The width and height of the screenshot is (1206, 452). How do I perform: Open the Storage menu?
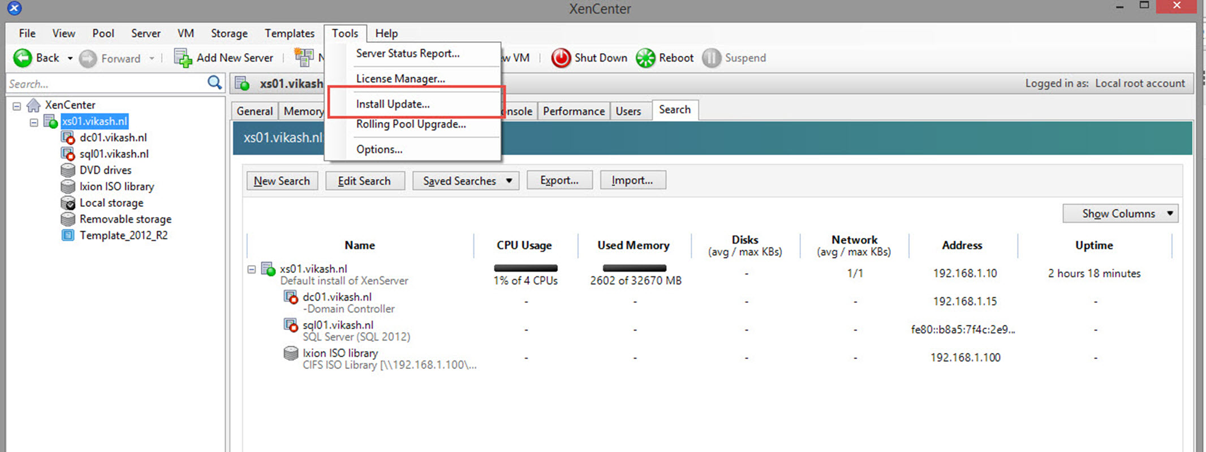click(x=229, y=33)
